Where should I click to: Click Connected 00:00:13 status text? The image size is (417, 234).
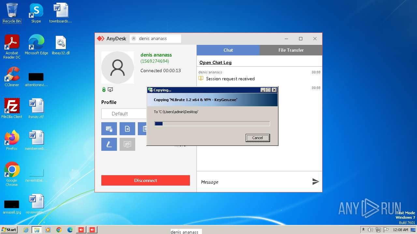click(x=161, y=71)
